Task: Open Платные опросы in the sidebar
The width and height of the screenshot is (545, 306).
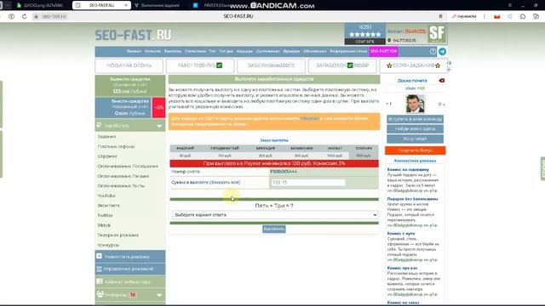Action: 116,146
